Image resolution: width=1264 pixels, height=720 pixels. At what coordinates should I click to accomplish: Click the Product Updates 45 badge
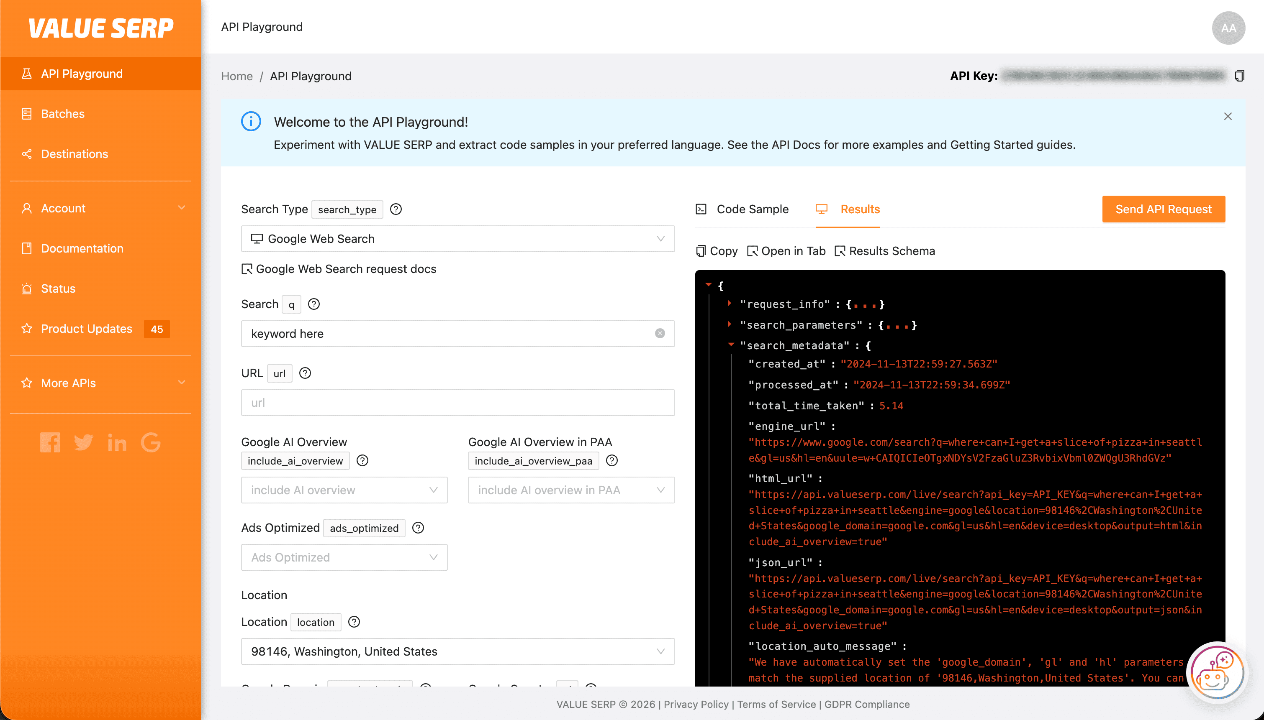(x=157, y=329)
